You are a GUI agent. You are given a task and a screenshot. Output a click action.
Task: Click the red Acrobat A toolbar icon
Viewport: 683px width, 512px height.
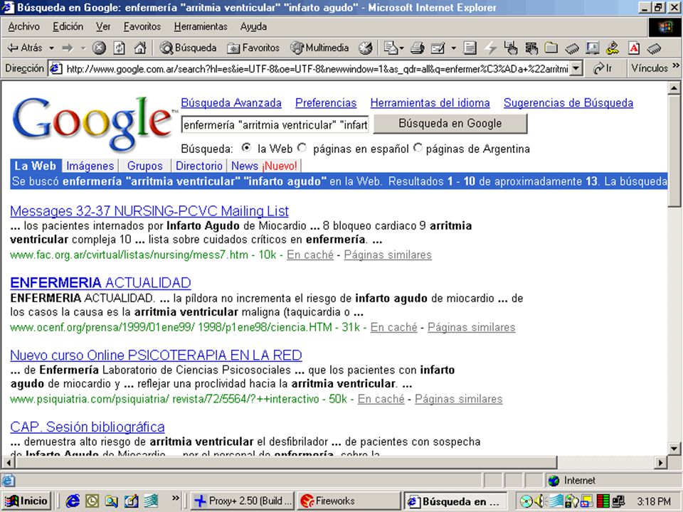pos(634,48)
